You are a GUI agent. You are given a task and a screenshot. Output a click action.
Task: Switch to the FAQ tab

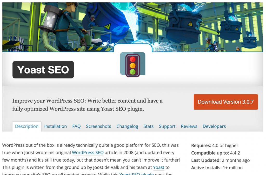pyautogui.click(x=76, y=127)
